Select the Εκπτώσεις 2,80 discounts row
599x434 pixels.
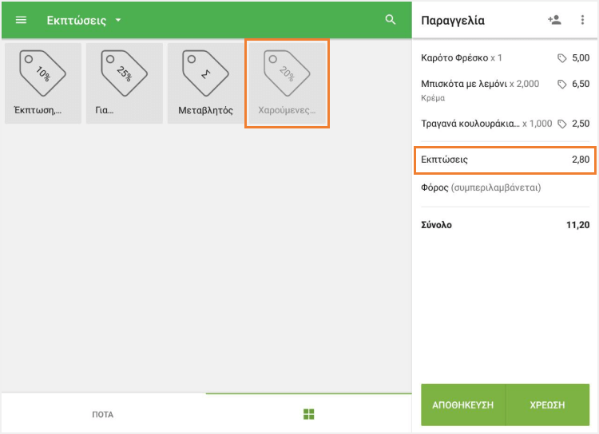pos(505,160)
